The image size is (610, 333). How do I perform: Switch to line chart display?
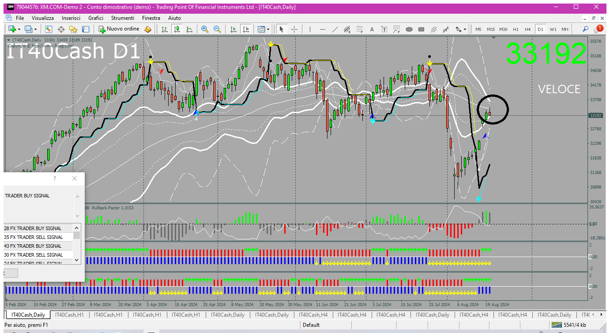point(189,29)
